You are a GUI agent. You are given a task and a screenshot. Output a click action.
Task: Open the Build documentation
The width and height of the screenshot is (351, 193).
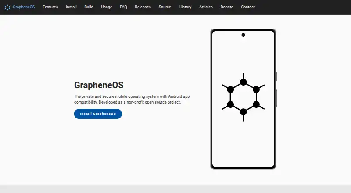(x=89, y=7)
